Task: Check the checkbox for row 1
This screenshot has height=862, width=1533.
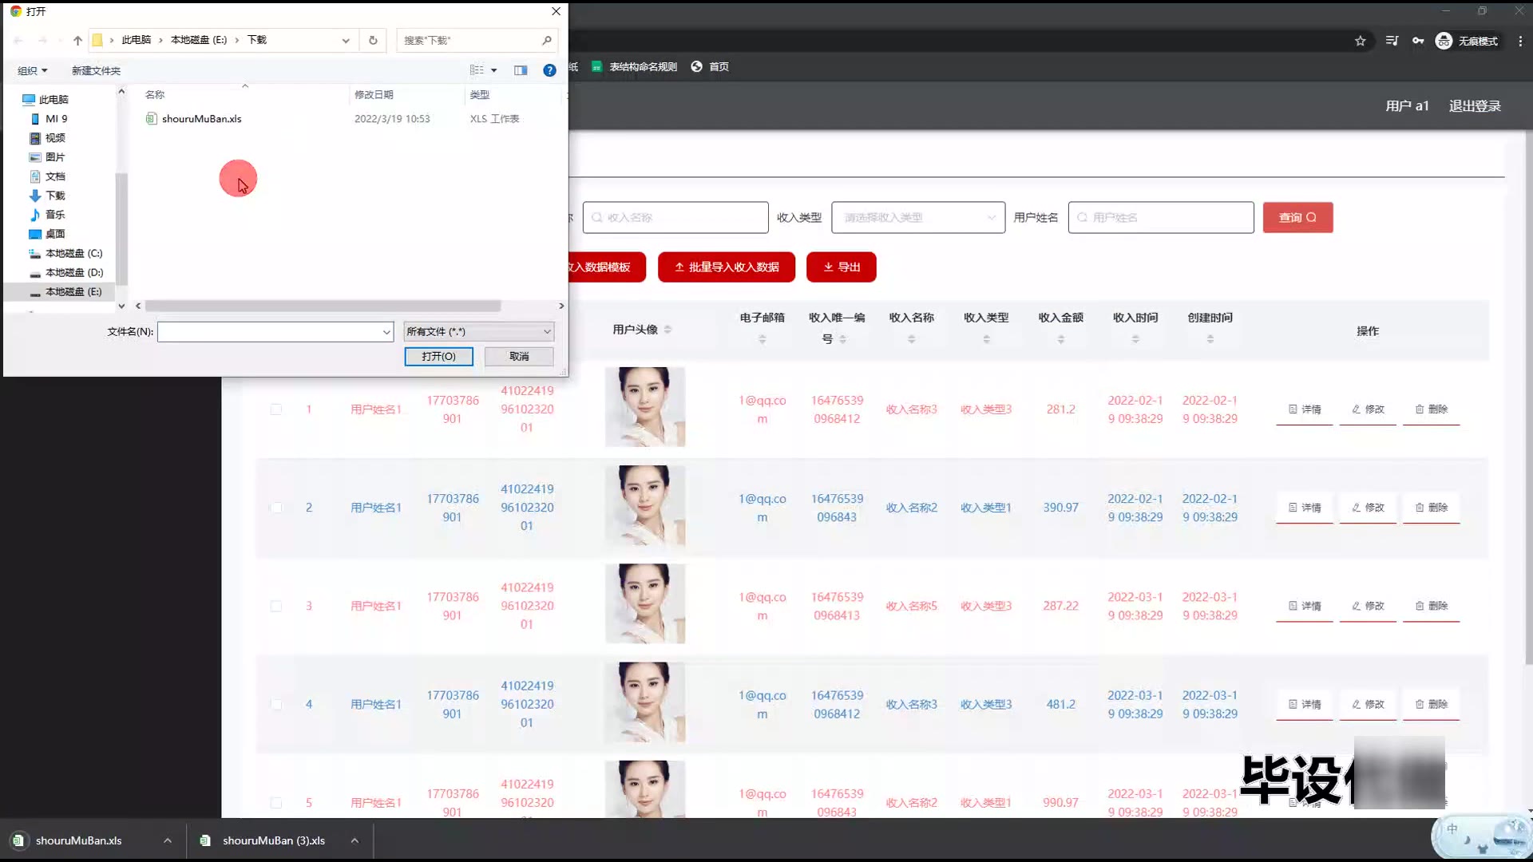Action: pos(276,409)
